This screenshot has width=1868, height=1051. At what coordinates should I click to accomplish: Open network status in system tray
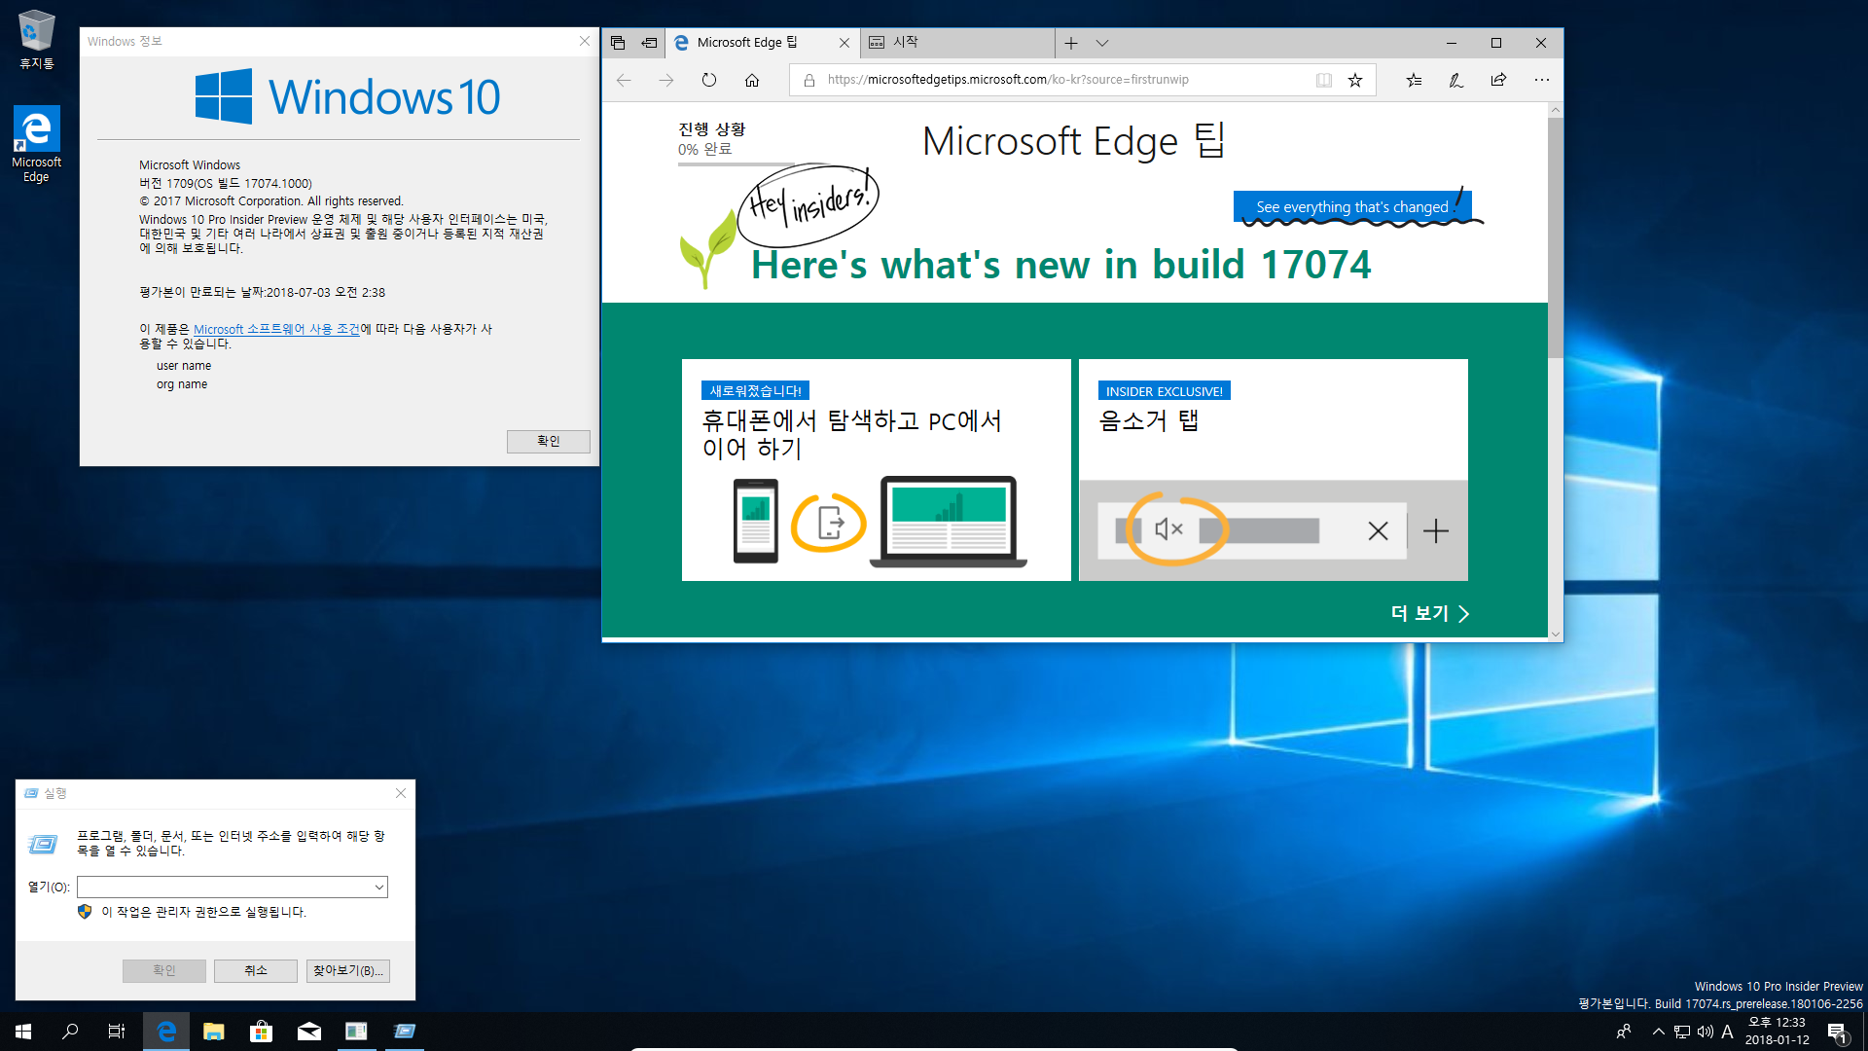[x=1682, y=1032]
